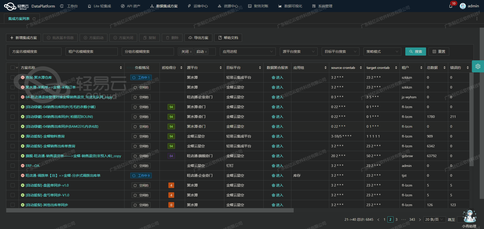
Task: Open the Lite 轻集成 menu
Action: (99, 6)
